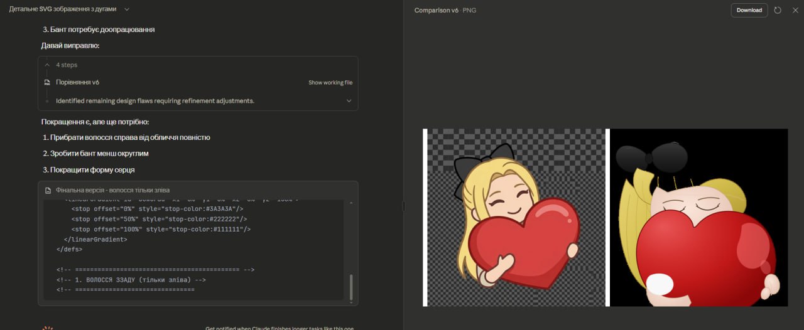Click the Claude spark logo at bottom

[48, 328]
